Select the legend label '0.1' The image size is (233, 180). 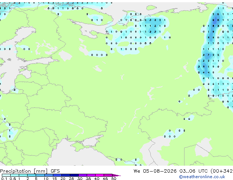pyautogui.click(x=4, y=179)
